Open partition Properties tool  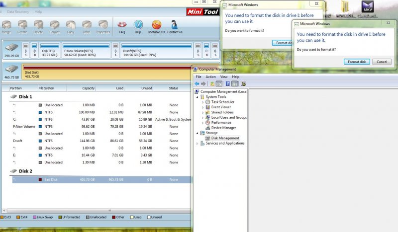[103, 27]
